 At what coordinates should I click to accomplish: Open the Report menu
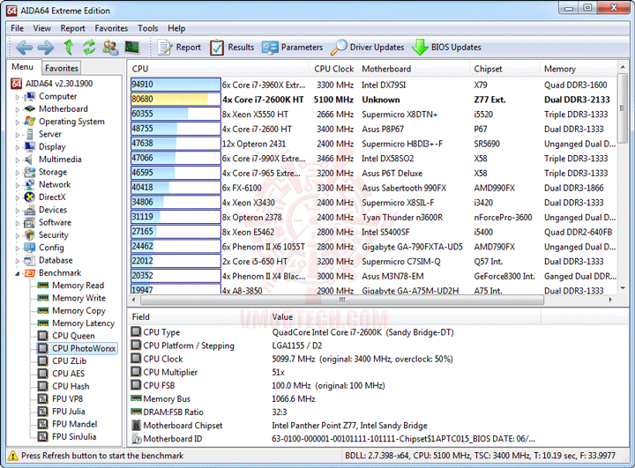pos(73,28)
